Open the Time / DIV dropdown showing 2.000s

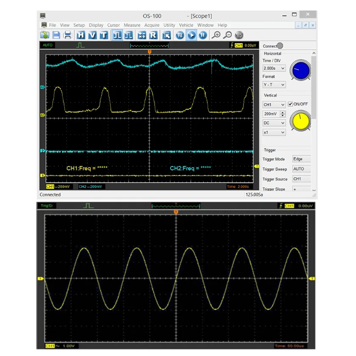tap(274, 68)
